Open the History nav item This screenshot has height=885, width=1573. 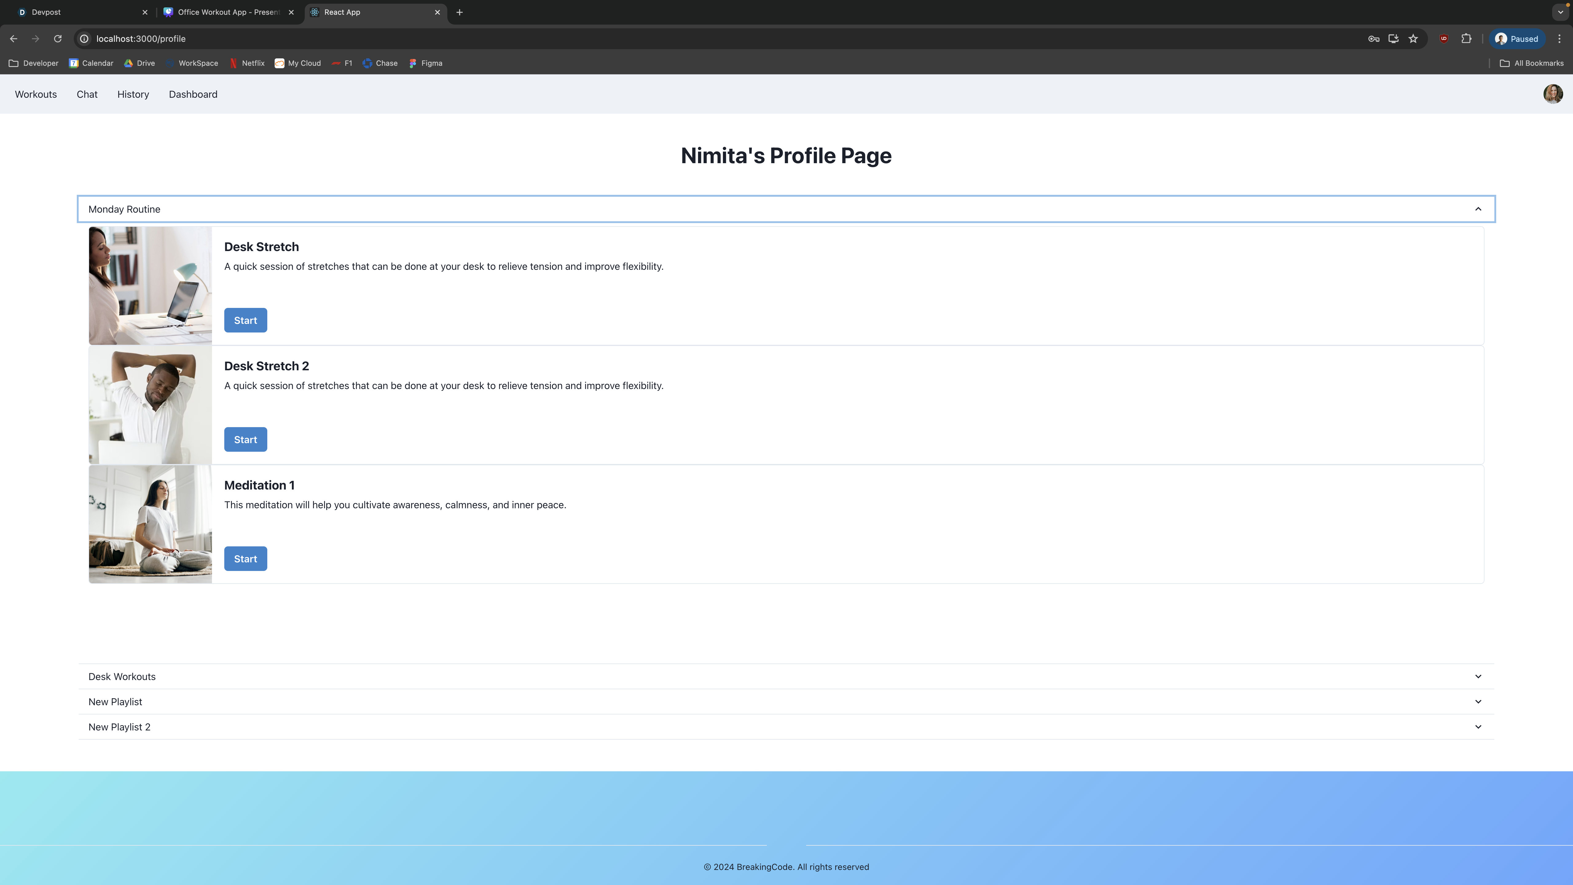coord(133,94)
